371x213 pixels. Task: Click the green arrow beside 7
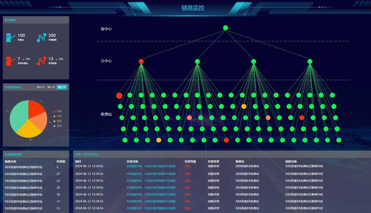click(x=23, y=59)
